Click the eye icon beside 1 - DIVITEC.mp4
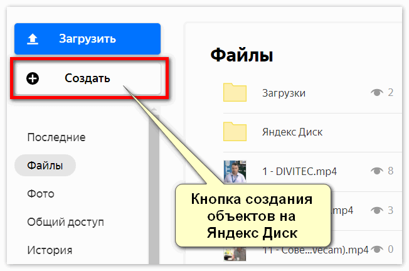Image resolution: width=409 pixels, height=271 pixels. 377,171
